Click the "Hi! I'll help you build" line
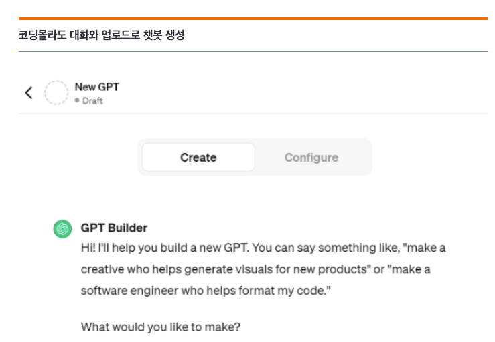The image size is (495, 342). [x=263, y=248]
